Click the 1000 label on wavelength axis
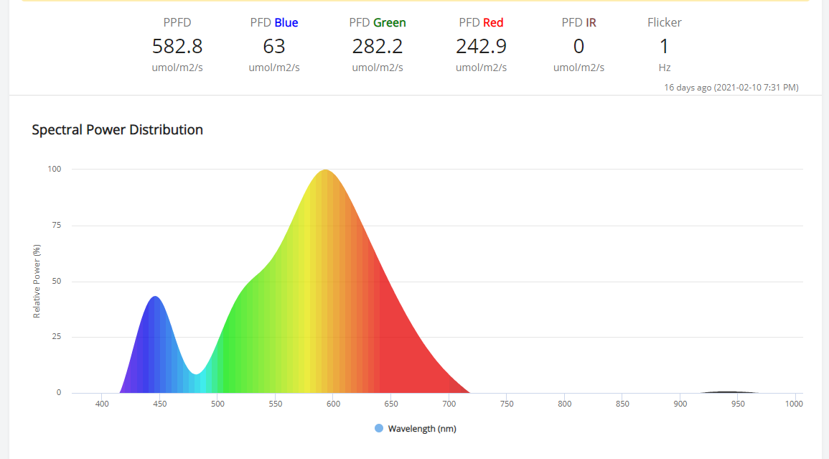This screenshot has height=459, width=829. tap(794, 404)
